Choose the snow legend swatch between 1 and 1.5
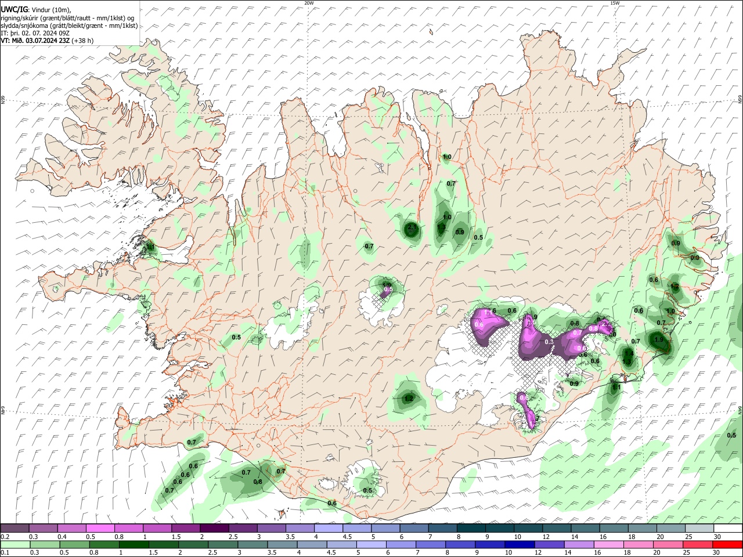 click(157, 529)
